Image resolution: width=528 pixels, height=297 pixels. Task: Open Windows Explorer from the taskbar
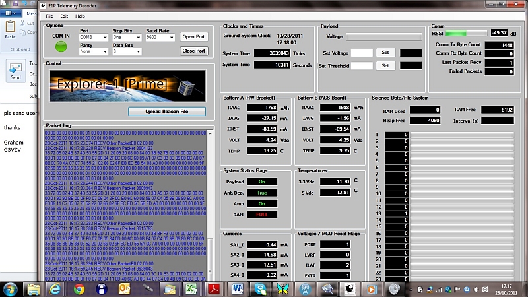(34, 289)
